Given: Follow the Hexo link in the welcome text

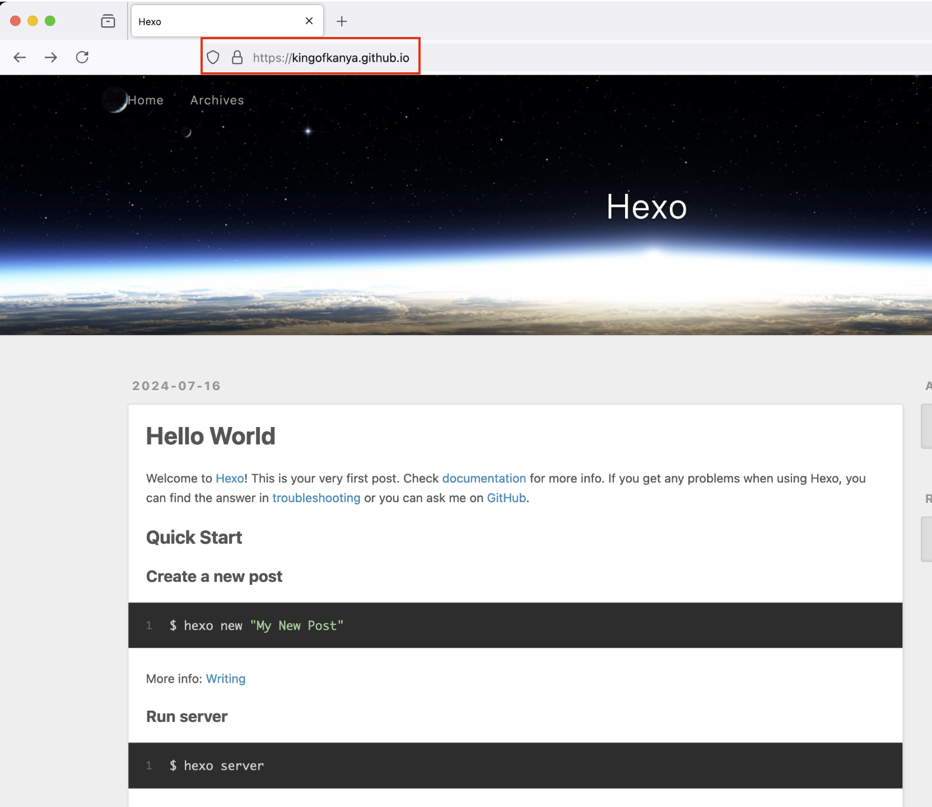Looking at the screenshot, I should (x=230, y=479).
